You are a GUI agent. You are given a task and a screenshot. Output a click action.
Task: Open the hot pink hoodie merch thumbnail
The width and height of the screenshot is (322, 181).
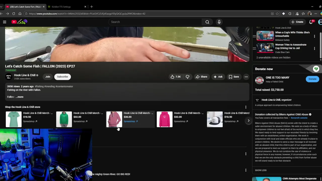click(x=165, y=119)
